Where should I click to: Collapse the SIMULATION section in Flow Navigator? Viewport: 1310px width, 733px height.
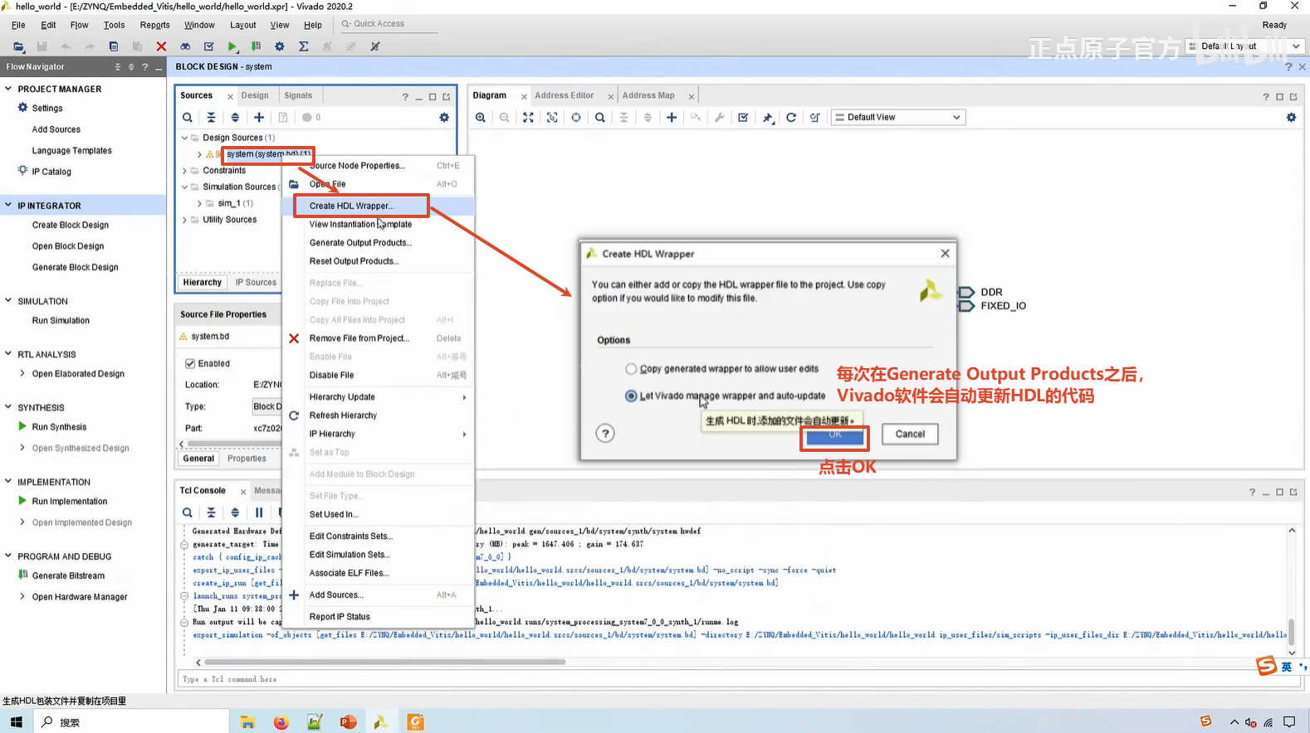(8, 301)
